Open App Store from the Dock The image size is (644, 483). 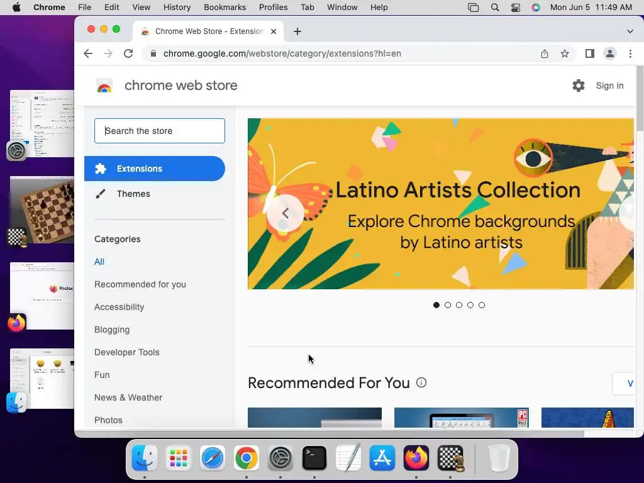click(382, 458)
